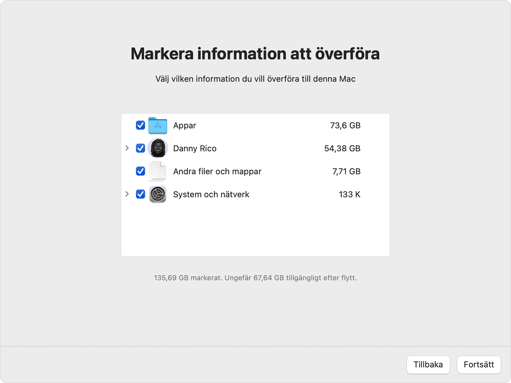Click the 135,69 GB markerat status text
511x383 pixels.
255,278
